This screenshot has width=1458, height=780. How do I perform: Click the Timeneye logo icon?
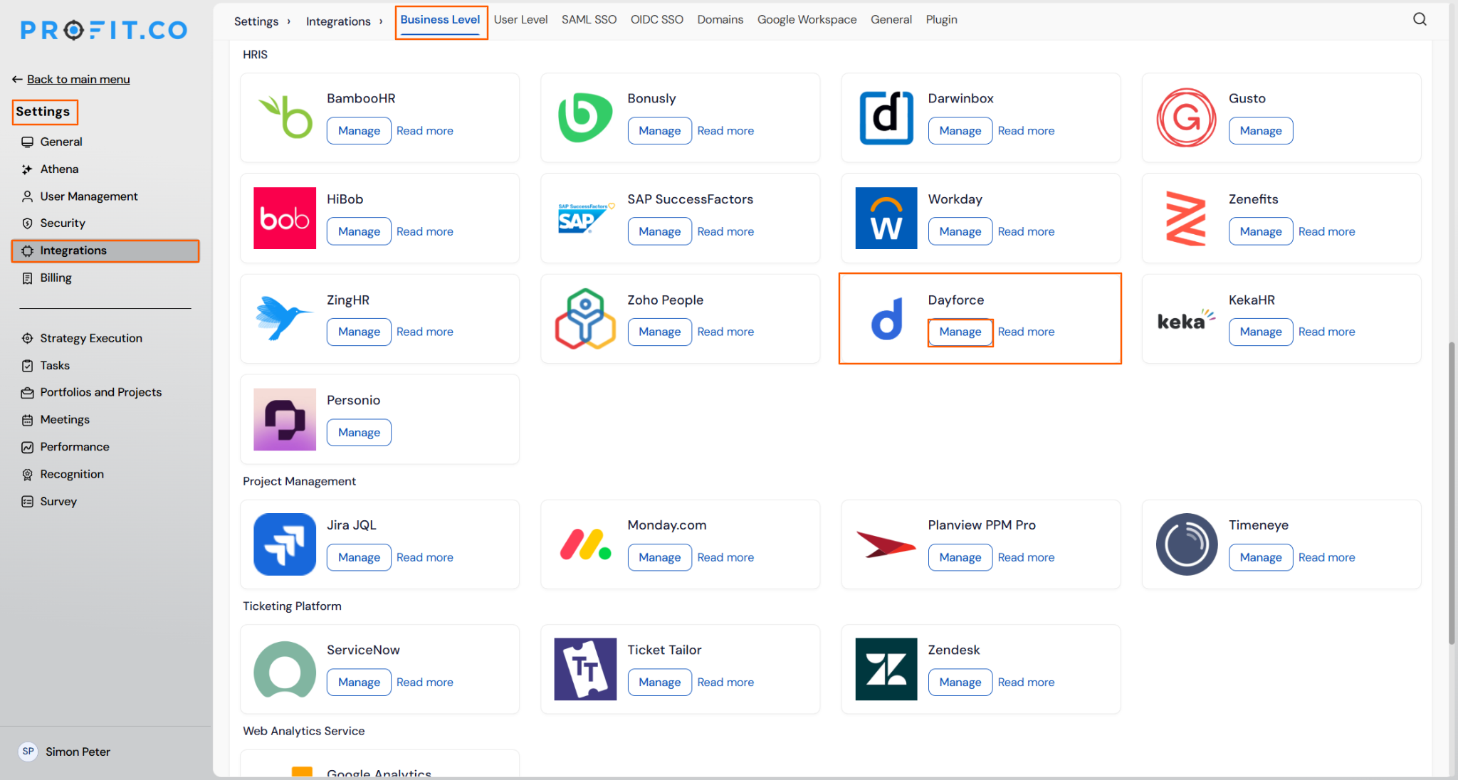click(1186, 544)
